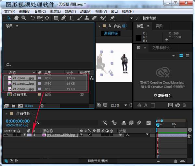
Task: Switch to the 音频 tab
Action: 159,26
